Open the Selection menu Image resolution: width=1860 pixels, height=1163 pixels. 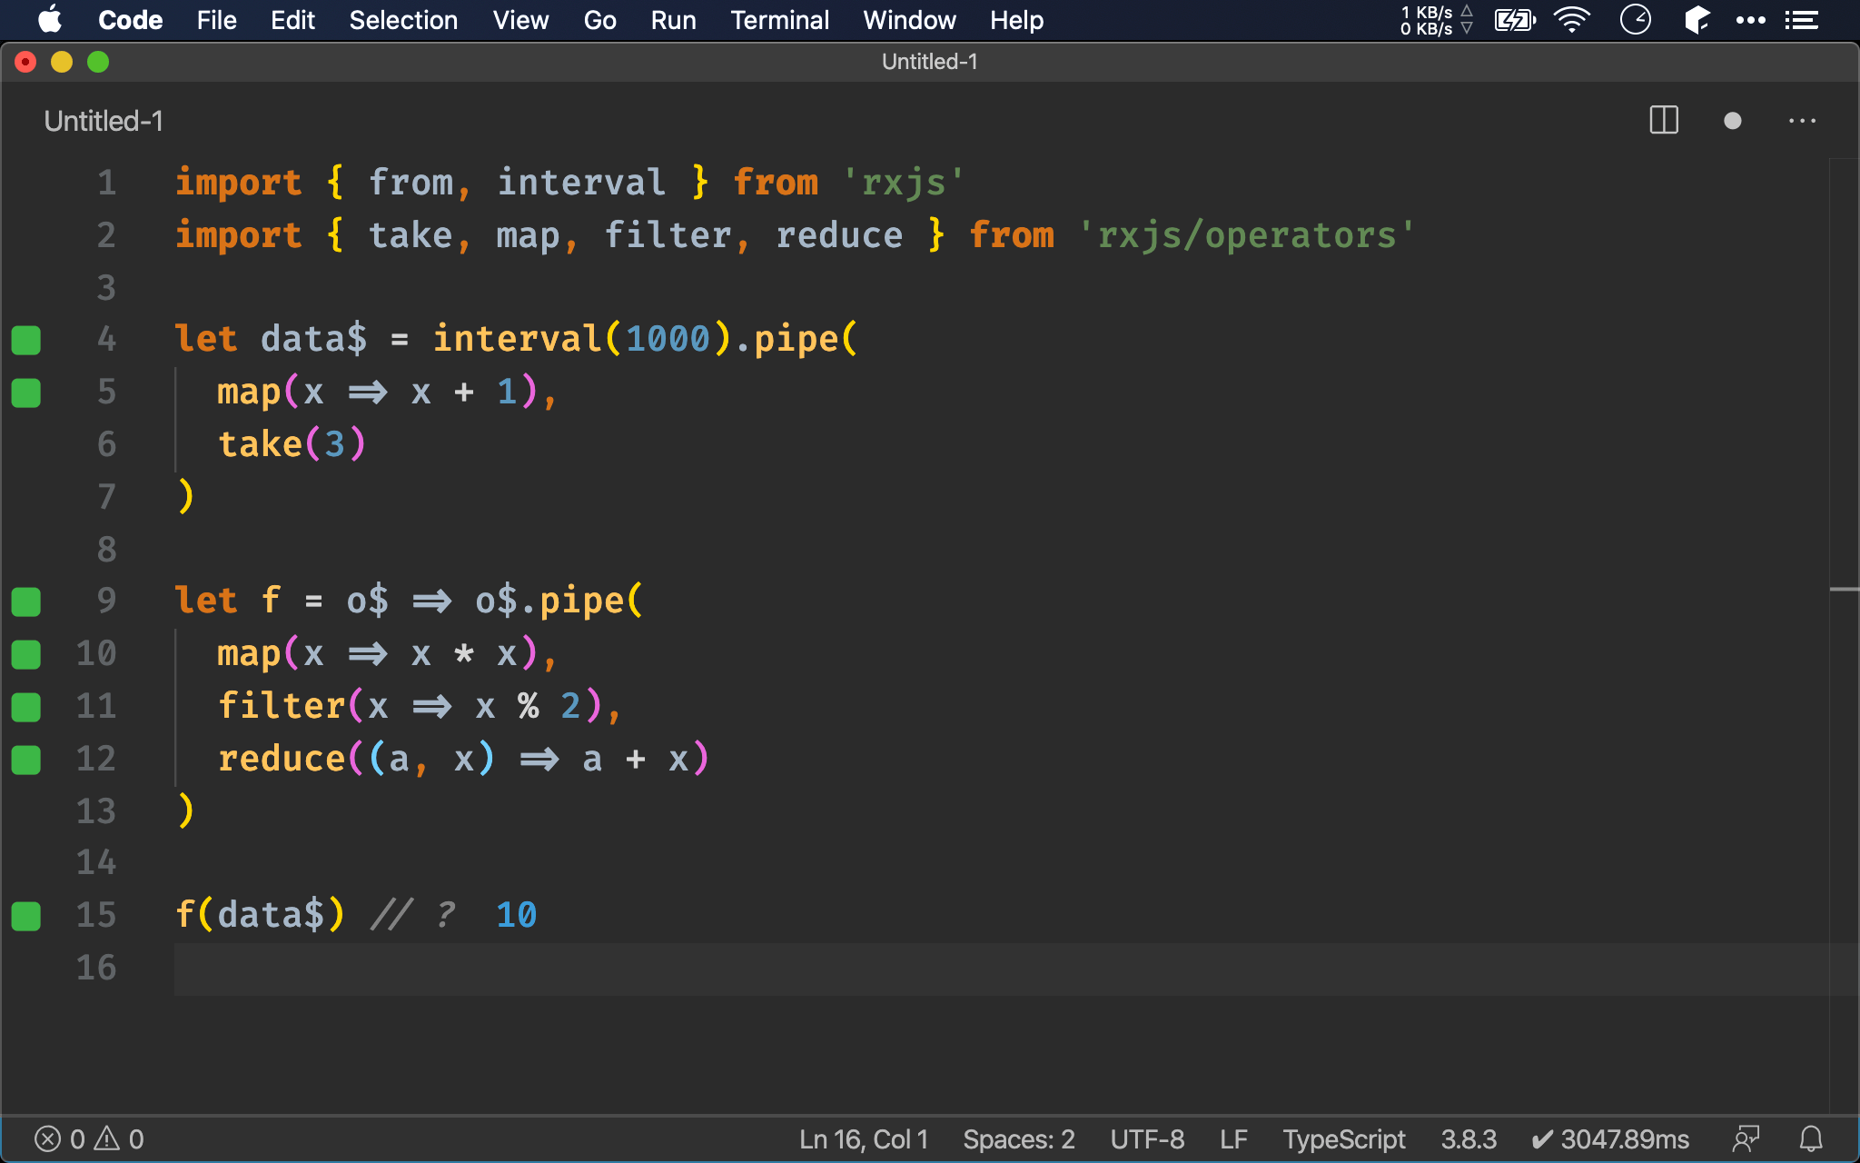403,20
